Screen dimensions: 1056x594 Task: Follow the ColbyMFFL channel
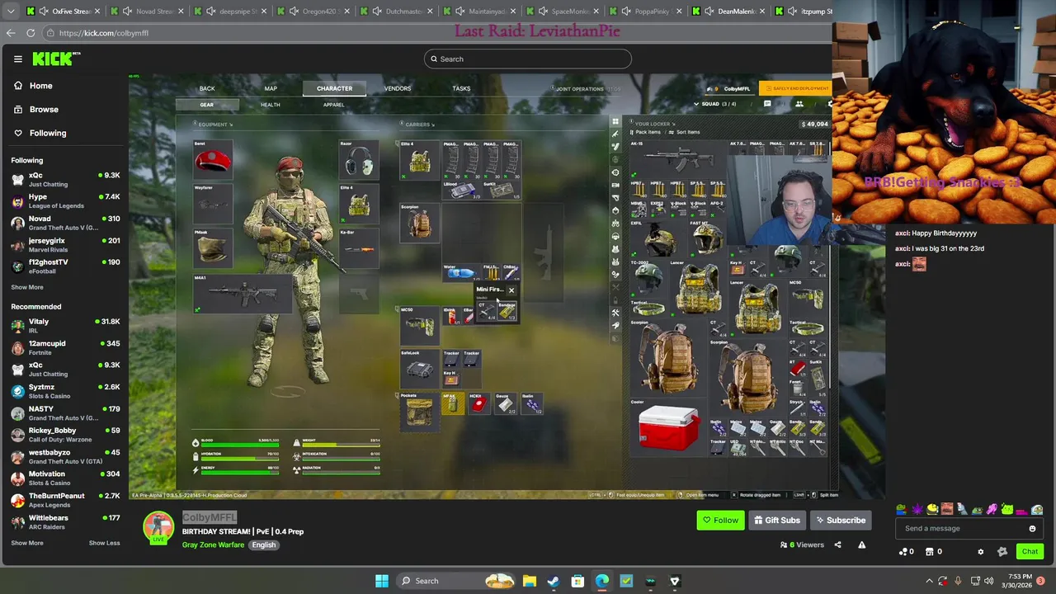720,521
